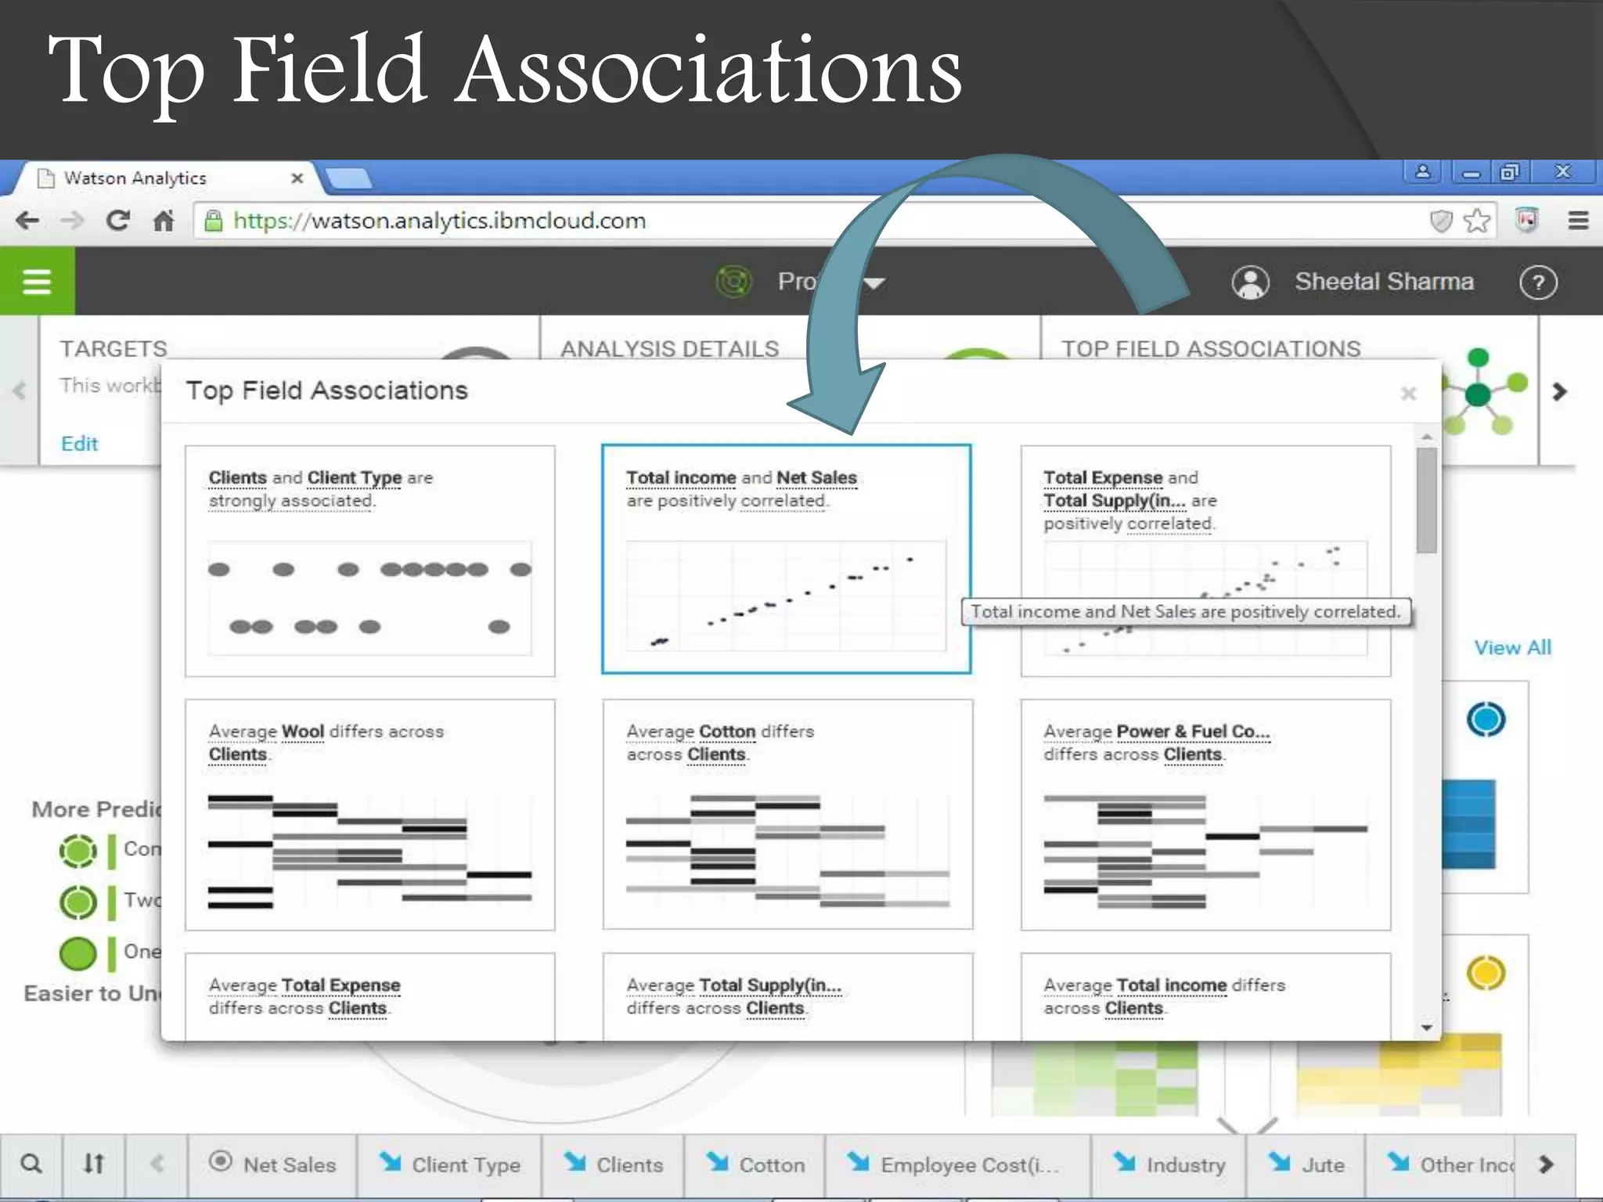The height and width of the screenshot is (1202, 1603).
Task: Click scrollbar down arrow in dialog
Action: coord(1427,1027)
